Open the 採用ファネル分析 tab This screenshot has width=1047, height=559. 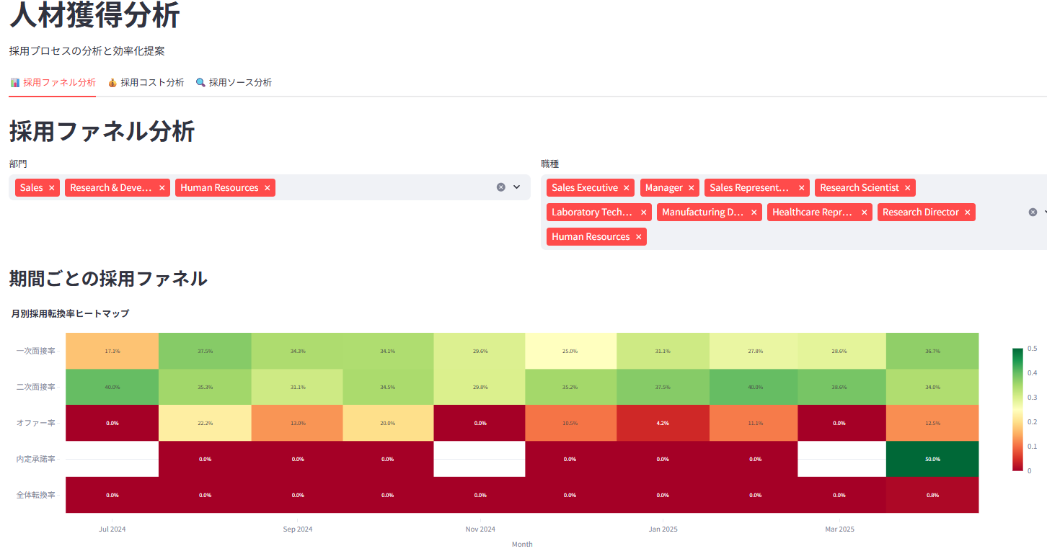(53, 83)
